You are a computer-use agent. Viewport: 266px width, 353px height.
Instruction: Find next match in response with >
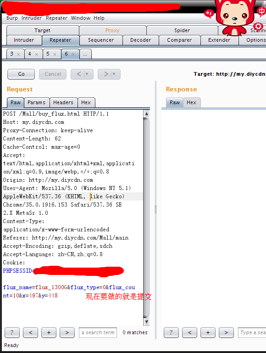pos(226,332)
